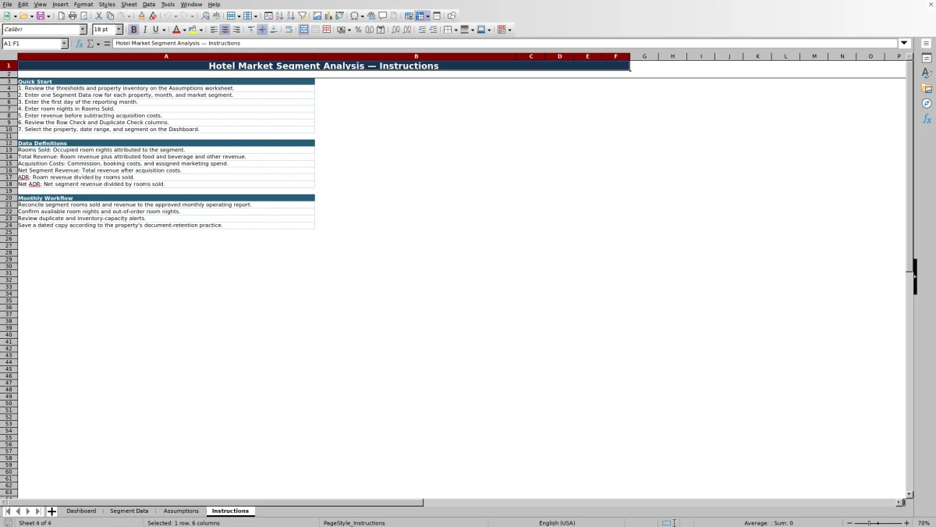Image resolution: width=936 pixels, height=527 pixels.
Task: Click the Sort Descending icon
Action: click(x=290, y=16)
